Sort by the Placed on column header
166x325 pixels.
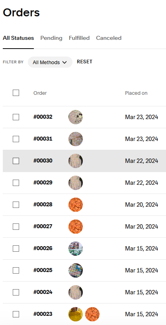pos(136,93)
